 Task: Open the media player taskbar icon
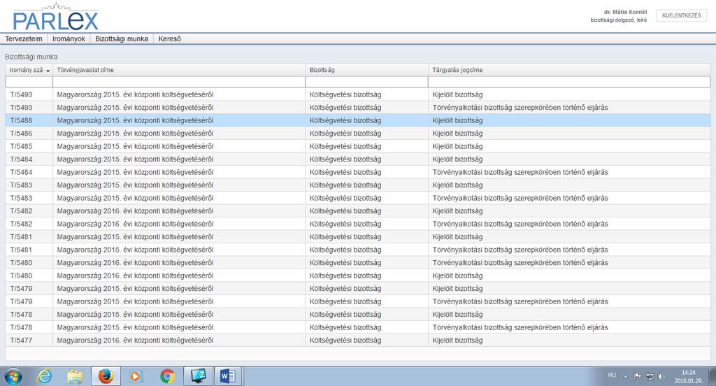click(135, 376)
